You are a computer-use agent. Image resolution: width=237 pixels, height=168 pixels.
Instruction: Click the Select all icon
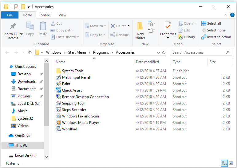click(x=203, y=23)
